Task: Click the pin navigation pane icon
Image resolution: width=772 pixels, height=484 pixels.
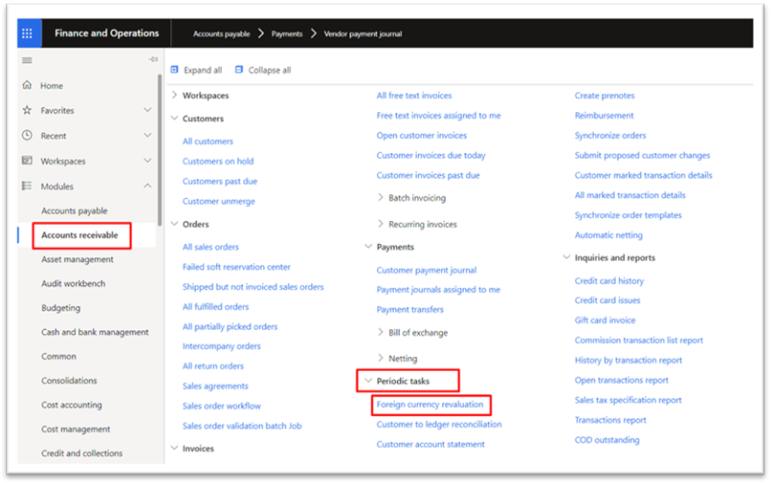Action: point(153,59)
